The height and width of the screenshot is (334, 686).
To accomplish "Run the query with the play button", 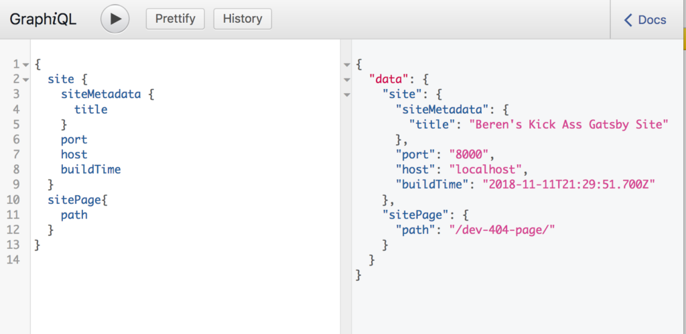I will 115,19.
